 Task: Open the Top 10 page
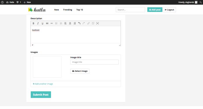pos(80,10)
